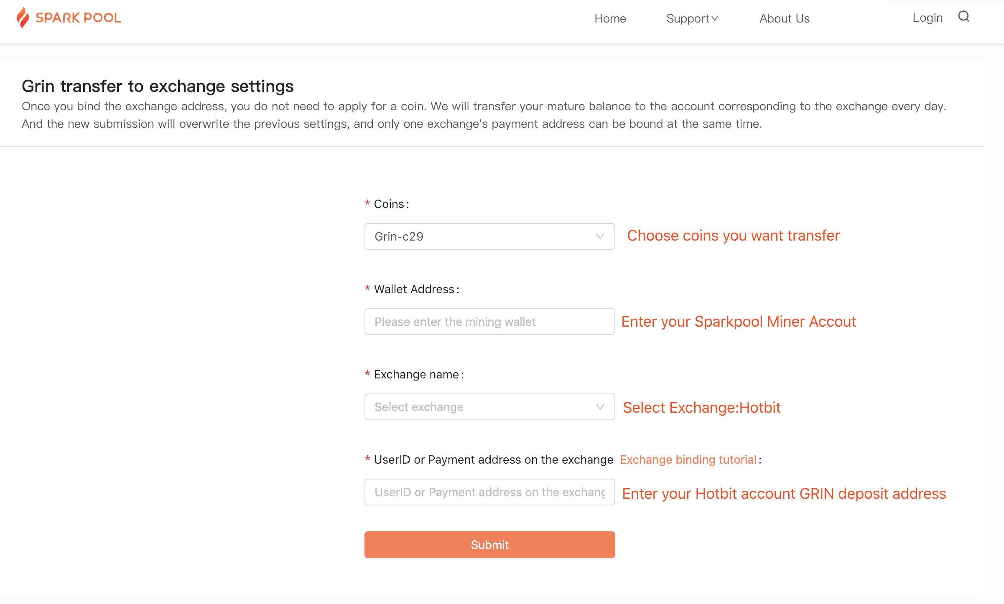Open the About Us page
1004x604 pixels.
[x=784, y=18]
